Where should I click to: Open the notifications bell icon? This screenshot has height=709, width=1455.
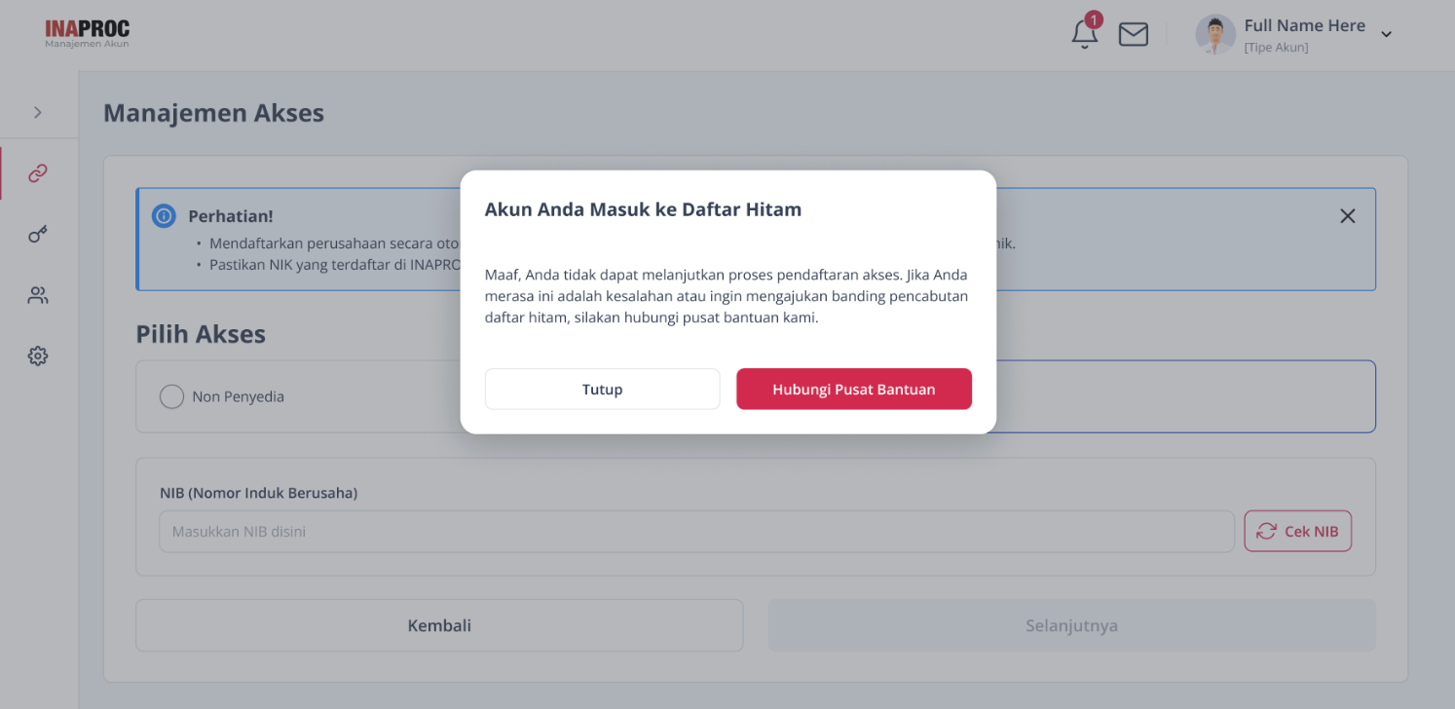tap(1084, 35)
